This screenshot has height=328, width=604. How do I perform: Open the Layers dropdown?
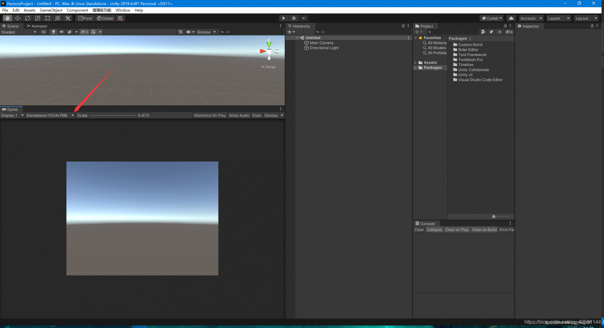(x=558, y=18)
